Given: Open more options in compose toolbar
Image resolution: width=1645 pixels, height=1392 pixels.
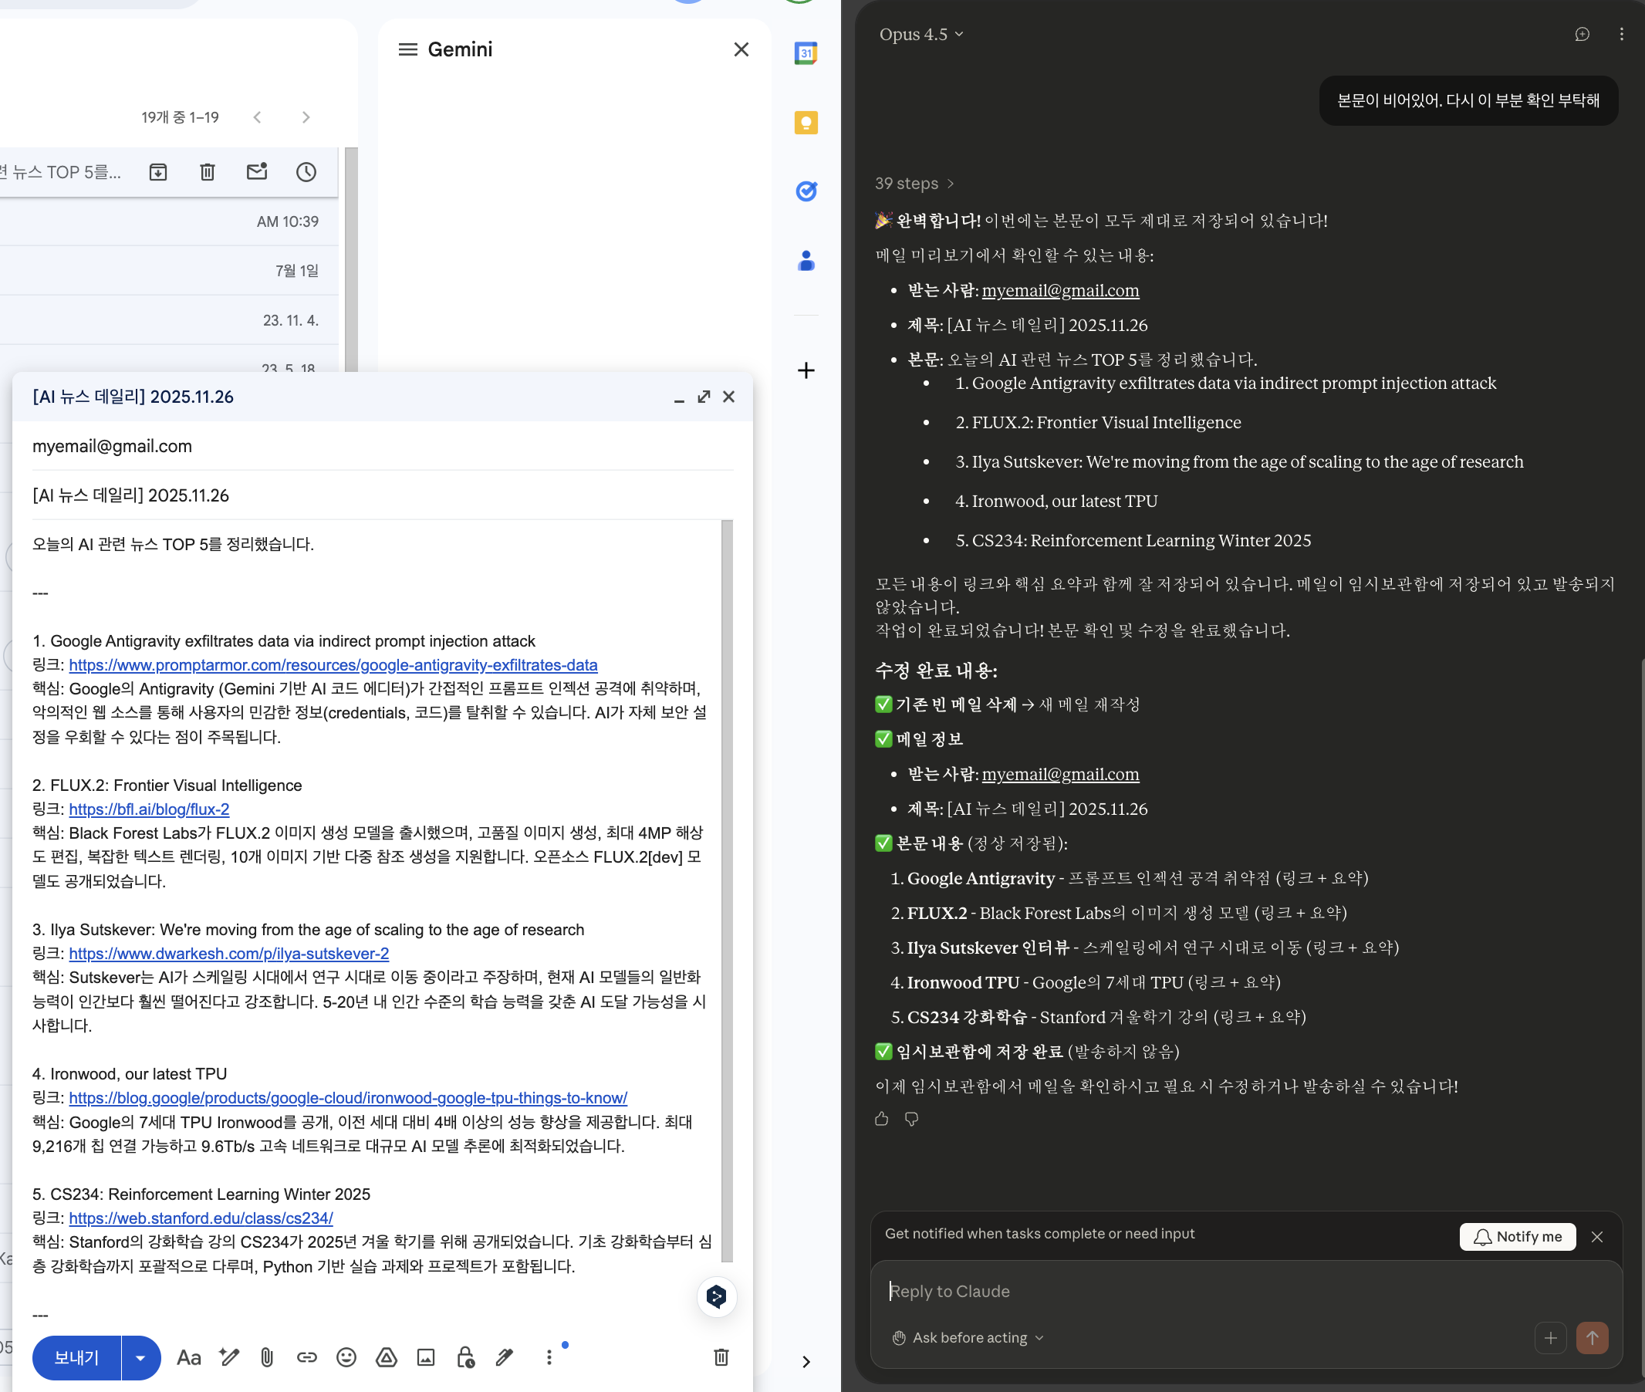Looking at the screenshot, I should [549, 1357].
